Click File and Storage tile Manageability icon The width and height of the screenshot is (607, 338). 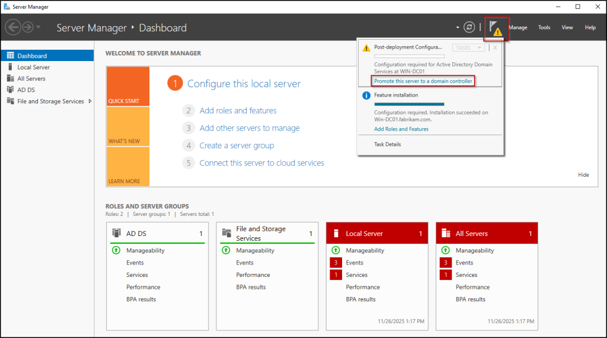point(226,250)
